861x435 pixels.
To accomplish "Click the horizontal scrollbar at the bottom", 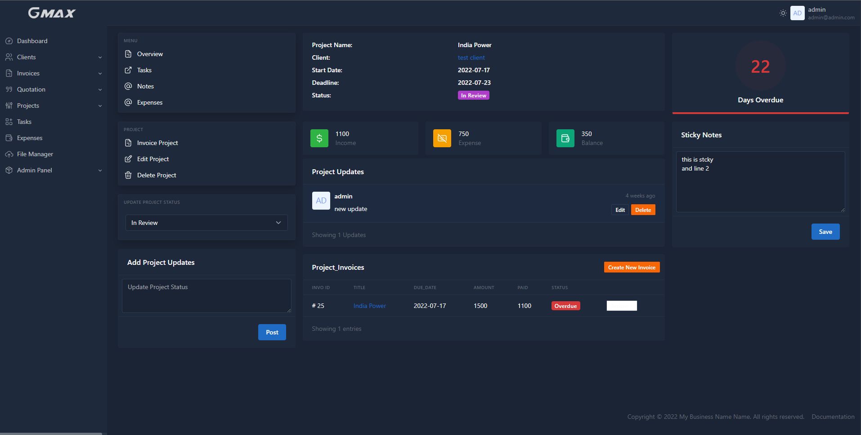I will click(52, 433).
